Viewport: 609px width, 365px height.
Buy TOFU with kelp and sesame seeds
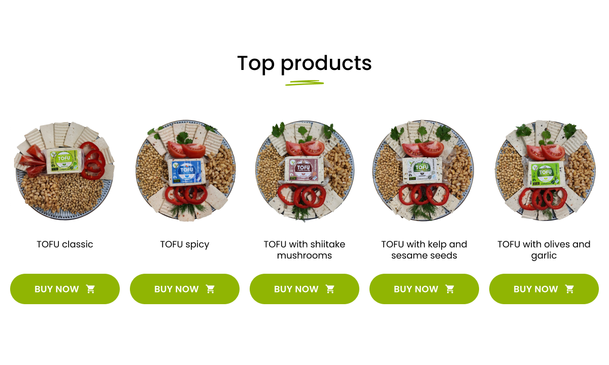[x=424, y=289]
